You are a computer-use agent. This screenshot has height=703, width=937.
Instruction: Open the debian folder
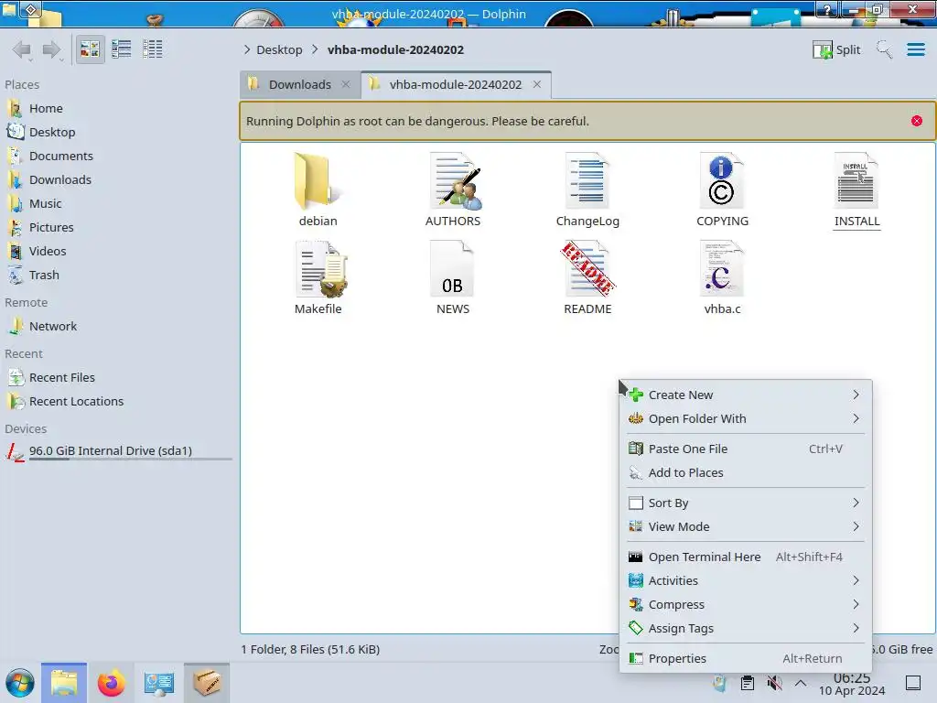318,189
